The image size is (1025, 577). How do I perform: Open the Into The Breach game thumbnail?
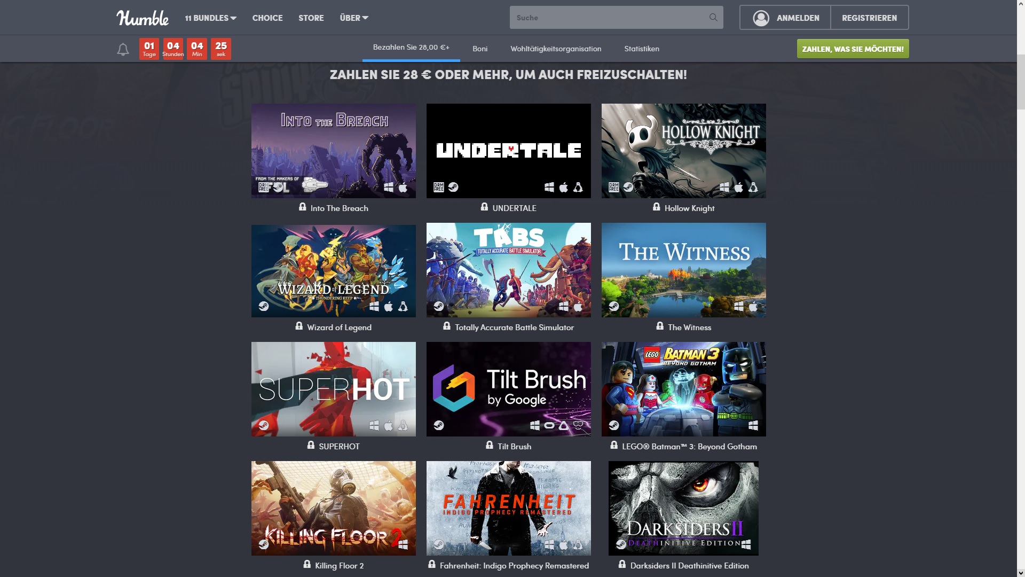point(334,151)
